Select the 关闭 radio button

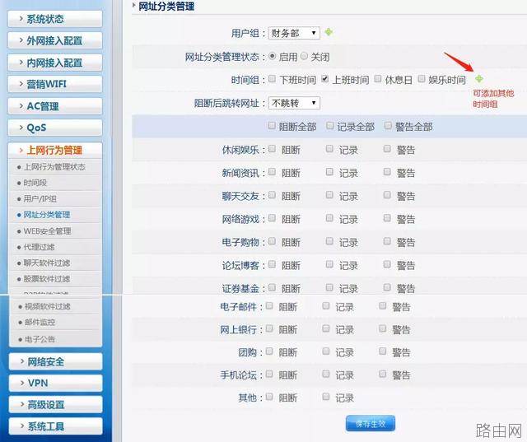(304, 56)
